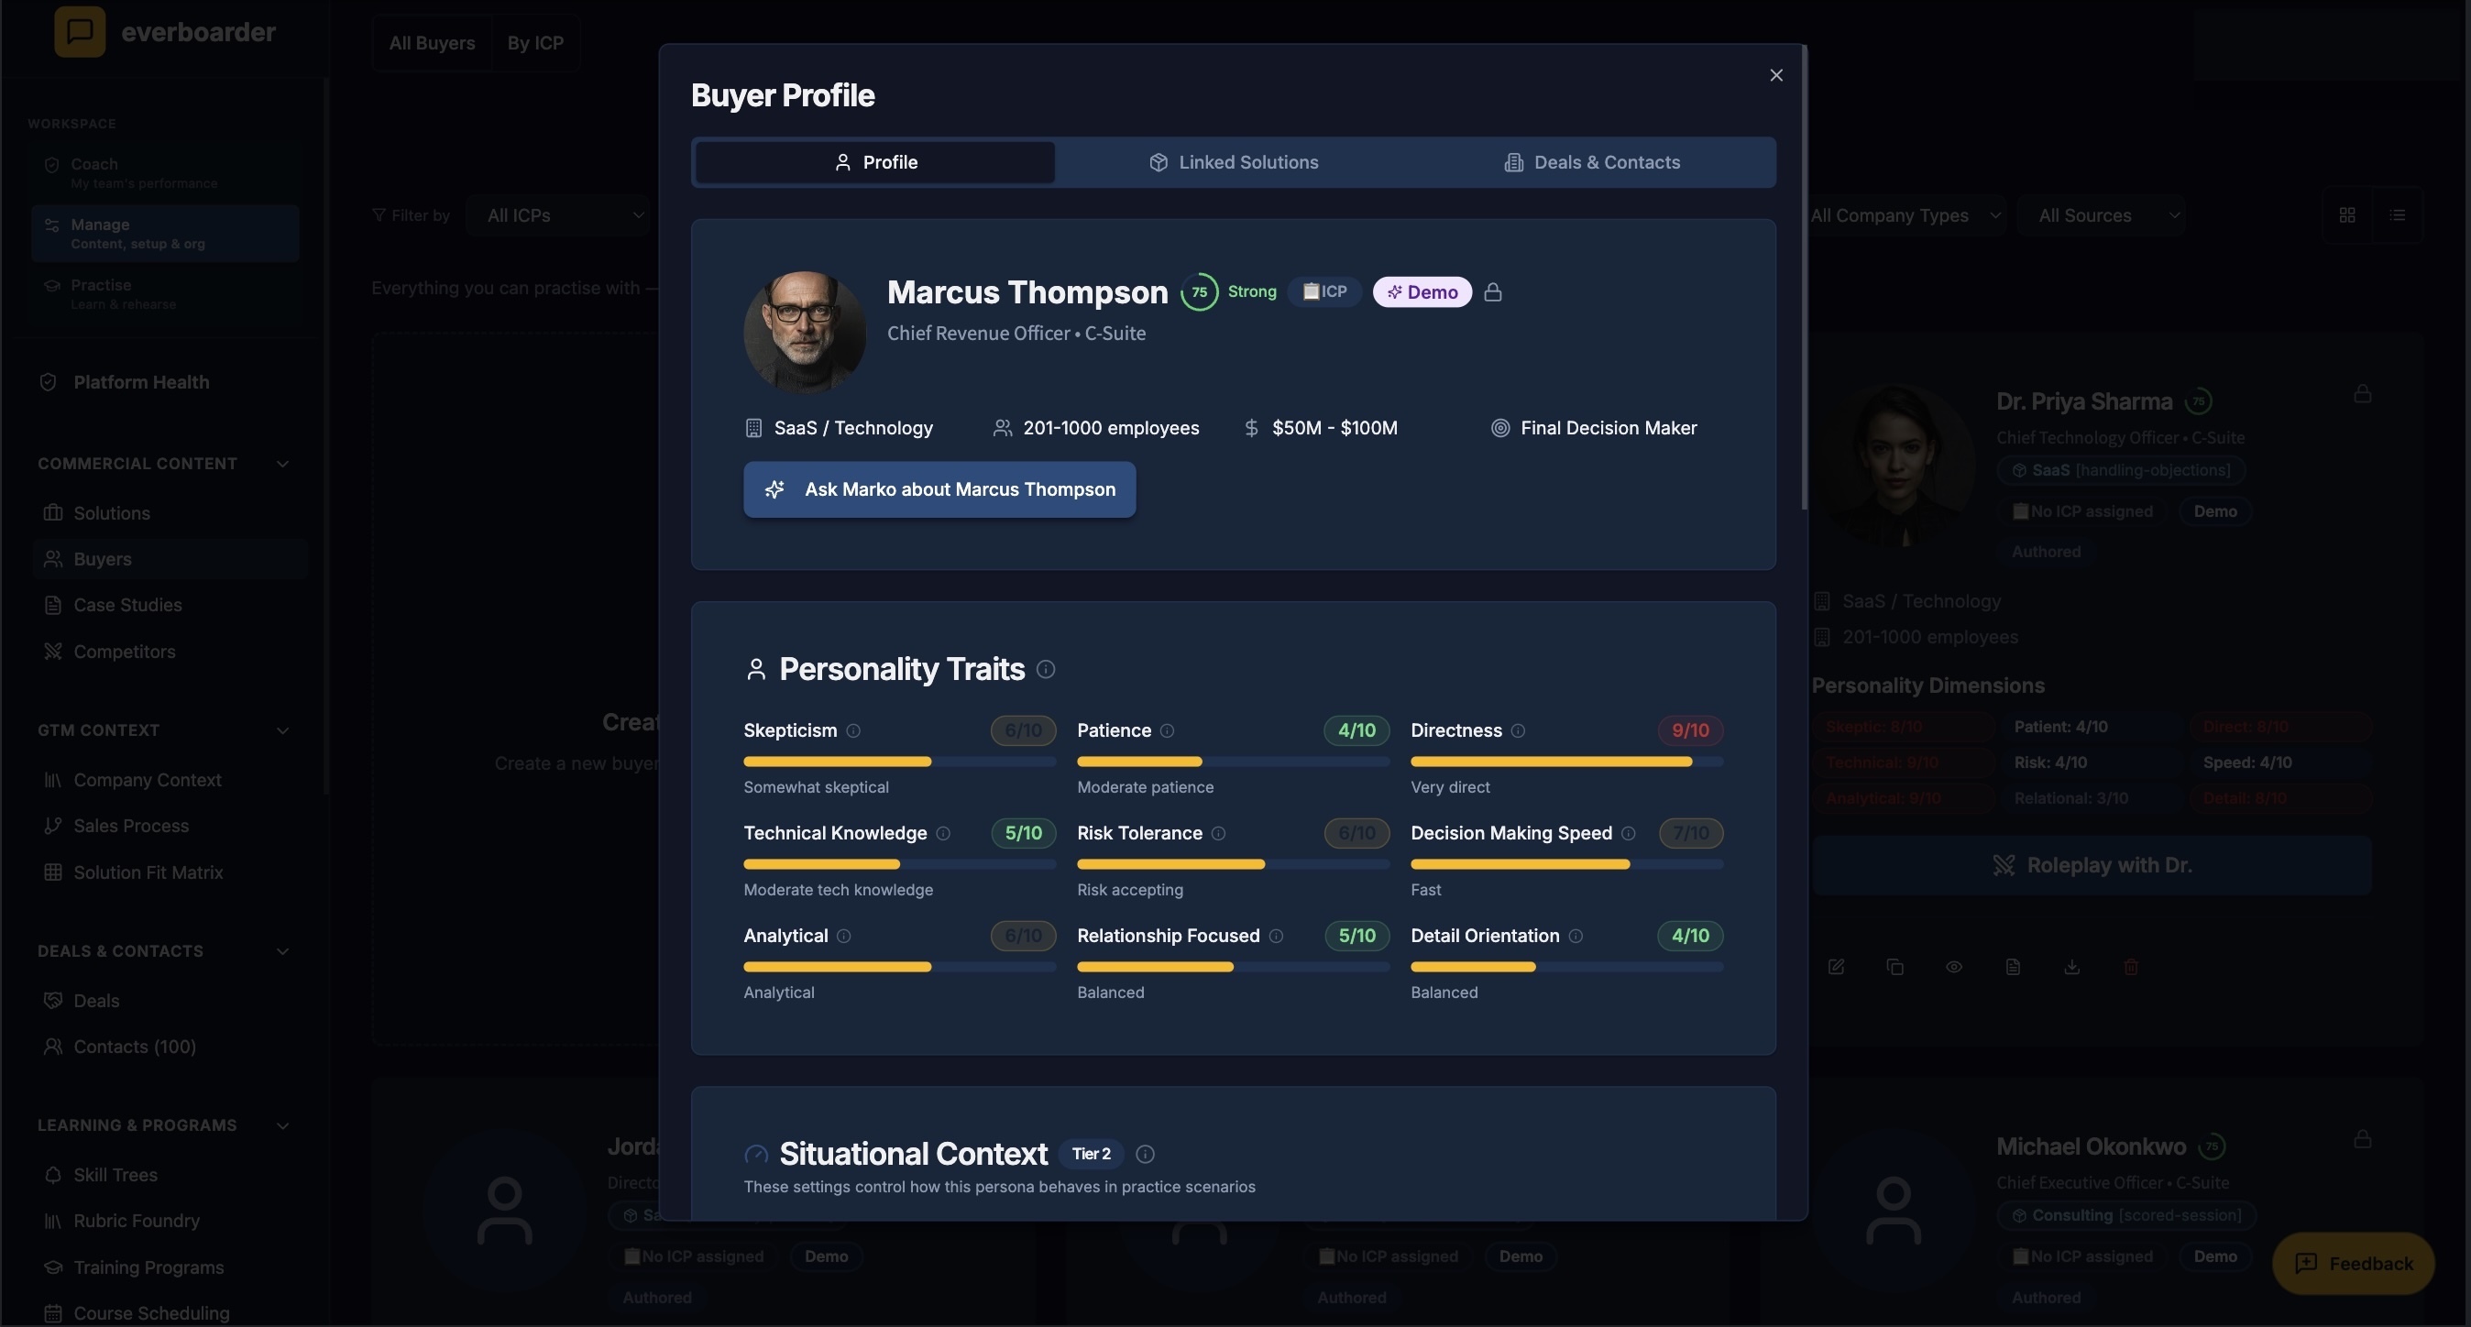The height and width of the screenshot is (1327, 2471).
Task: Open the Deals & Contacts tab
Action: [1592, 162]
